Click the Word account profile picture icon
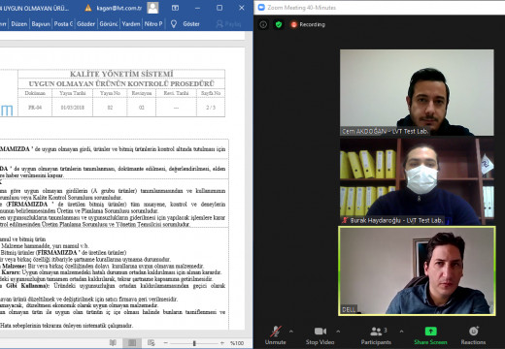Screen dimensions: 505x349 (152, 8)
